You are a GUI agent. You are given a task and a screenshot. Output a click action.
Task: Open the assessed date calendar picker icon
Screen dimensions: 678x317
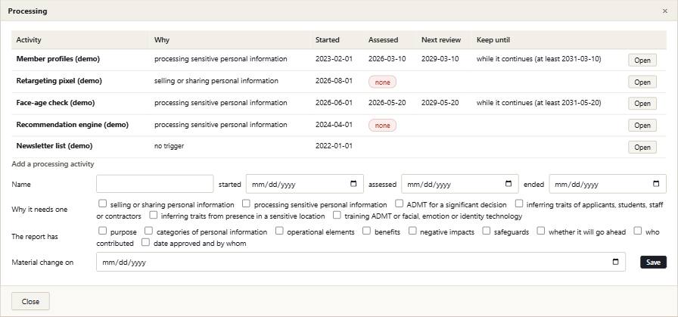click(508, 184)
